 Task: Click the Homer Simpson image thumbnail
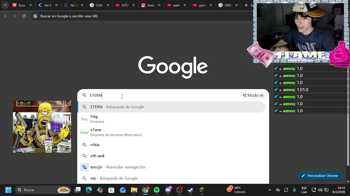tap(42, 127)
